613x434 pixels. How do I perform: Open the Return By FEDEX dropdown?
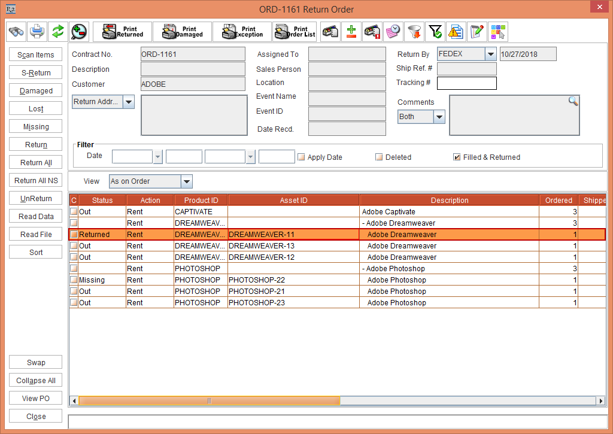point(491,54)
